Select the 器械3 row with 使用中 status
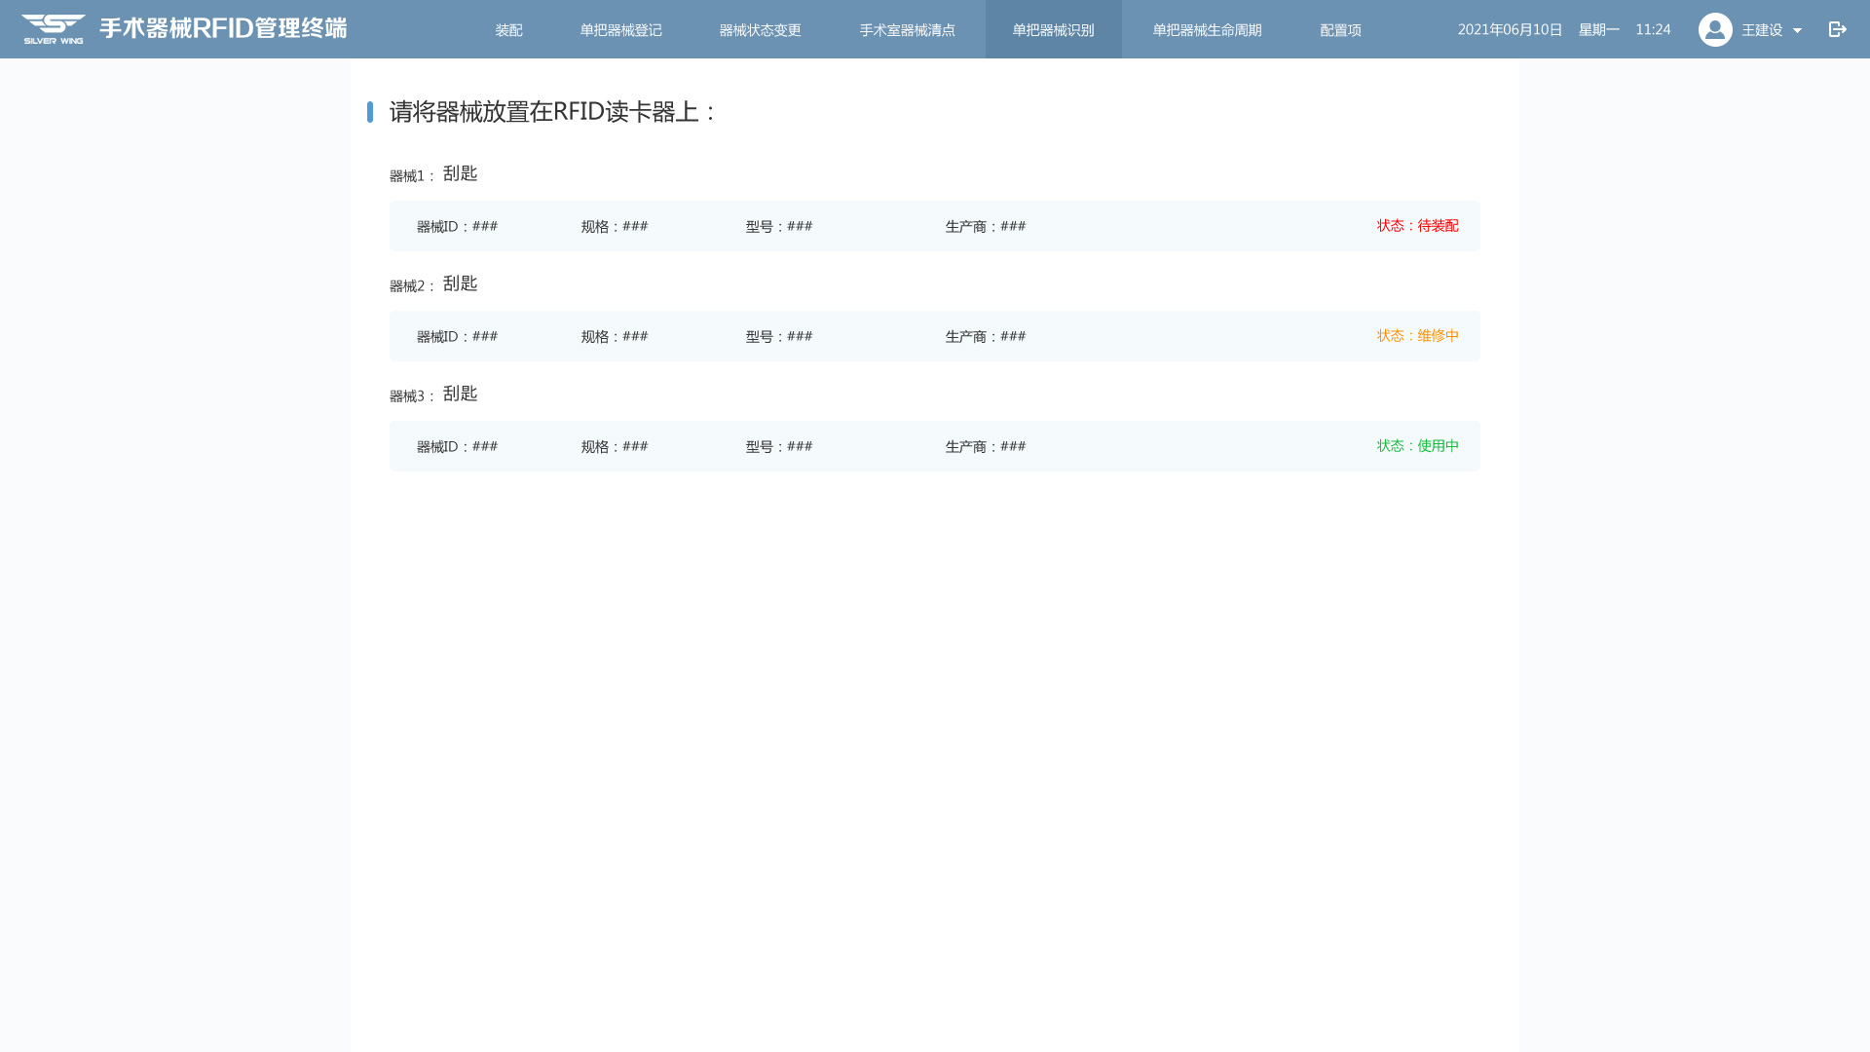 click(934, 446)
